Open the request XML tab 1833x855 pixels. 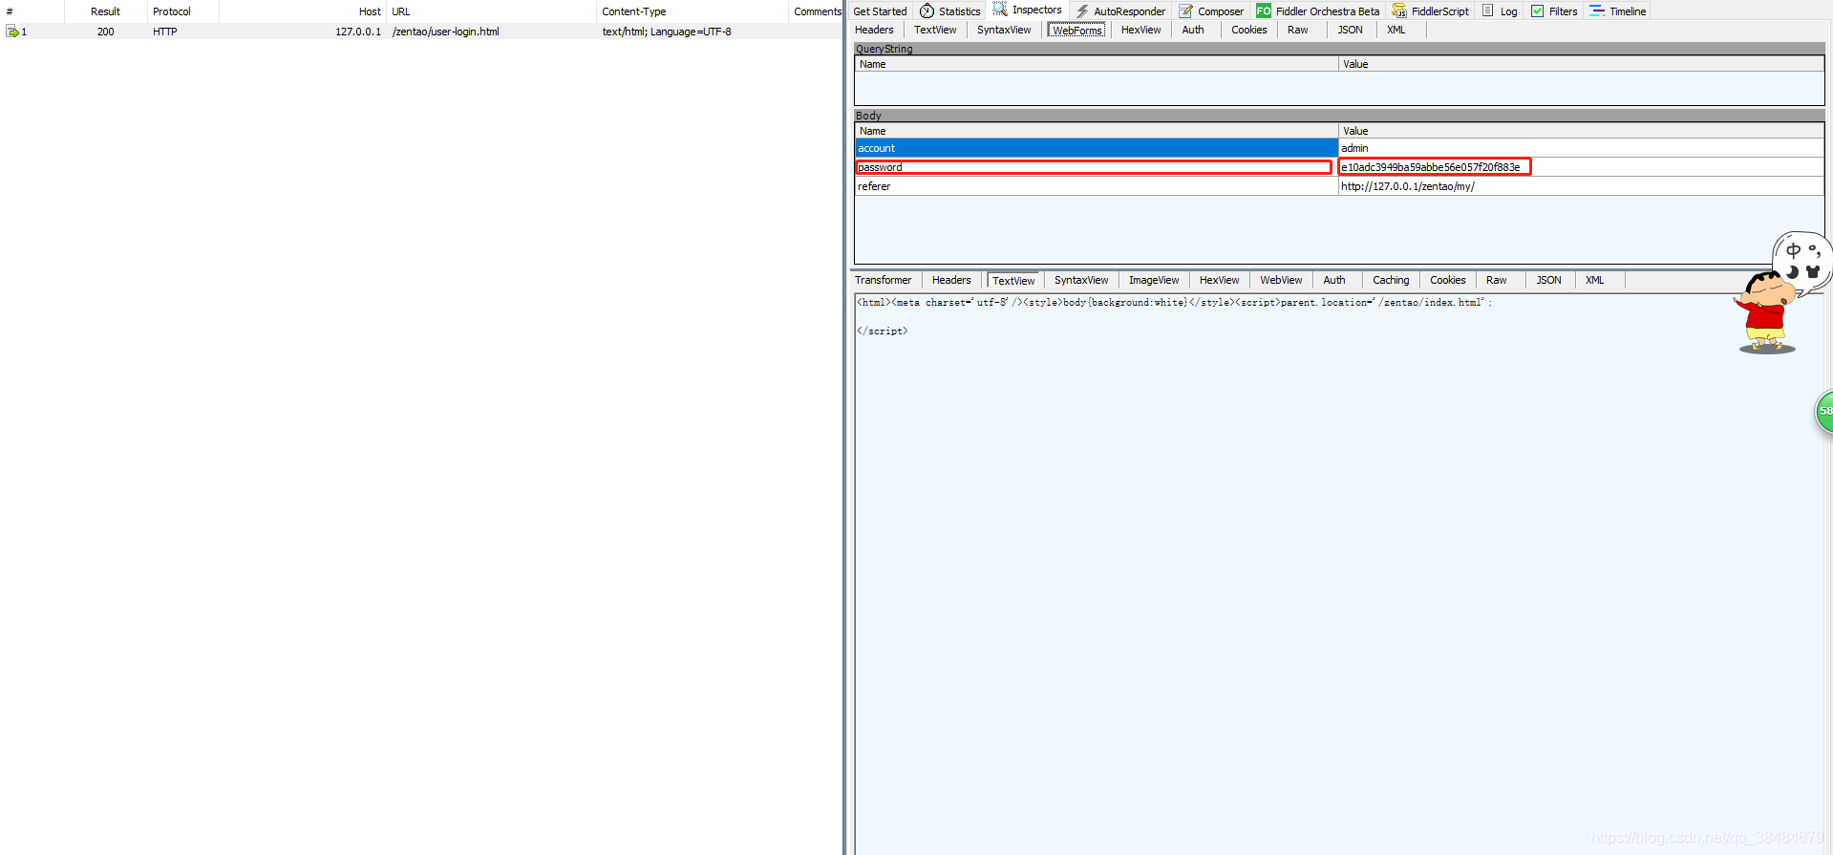click(1396, 30)
